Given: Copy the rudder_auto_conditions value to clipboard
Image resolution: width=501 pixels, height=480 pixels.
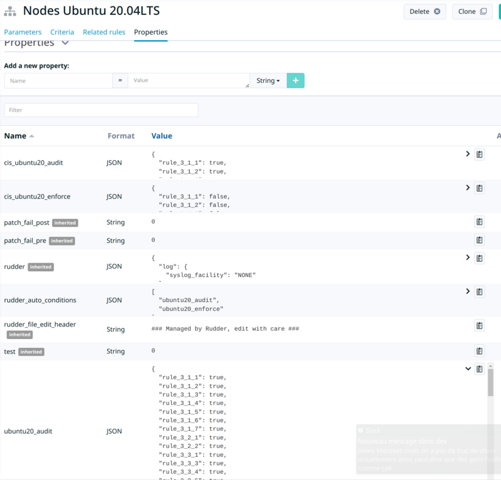Looking at the screenshot, I should coord(479,291).
